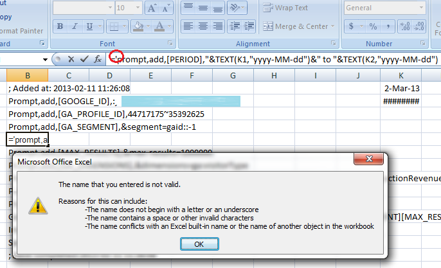The width and height of the screenshot is (441, 268).
Task: Open Name Box dropdown arrow
Action: pos(45,59)
